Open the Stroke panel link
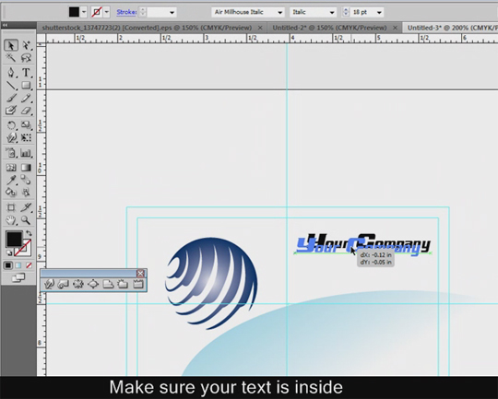This screenshot has height=399, width=498. [126, 12]
